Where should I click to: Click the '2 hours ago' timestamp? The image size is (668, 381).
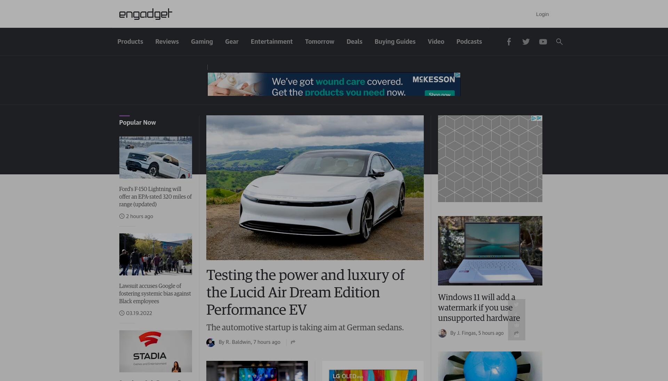pos(140,216)
